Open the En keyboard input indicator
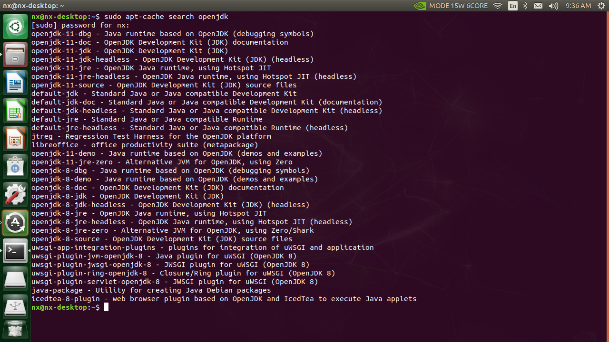The image size is (609, 342). [512, 6]
